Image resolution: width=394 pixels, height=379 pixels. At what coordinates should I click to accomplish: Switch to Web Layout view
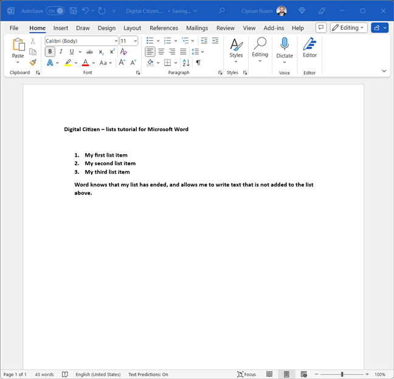(304, 374)
